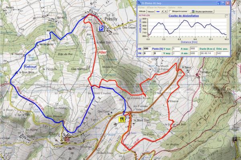Click the Courbe de dénivellation title link
This screenshot has width=241, height=160.
pyautogui.click(x=184, y=16)
